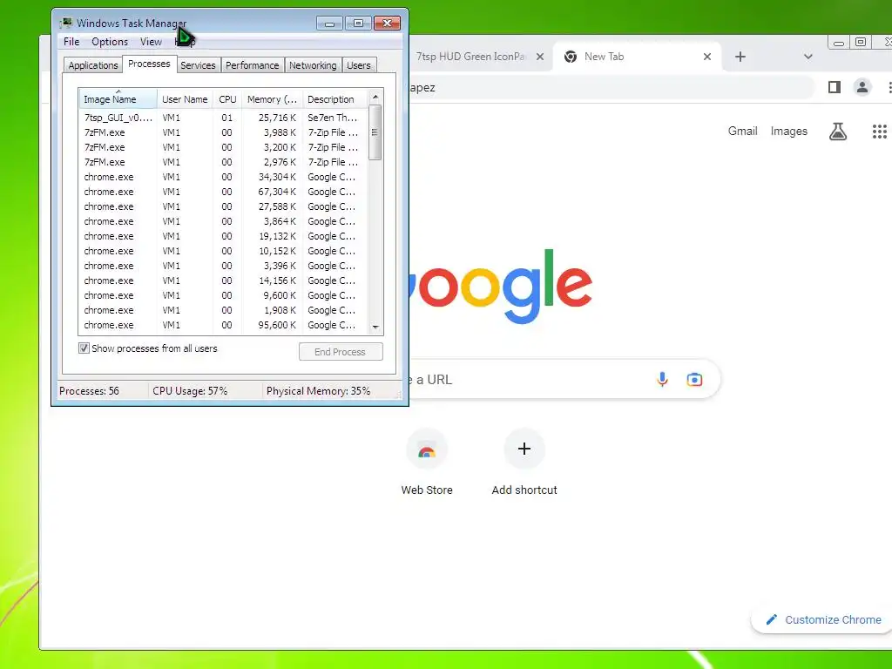This screenshot has width=892, height=669.
Task: Click the process list scroll up arrow
Action: (375, 98)
